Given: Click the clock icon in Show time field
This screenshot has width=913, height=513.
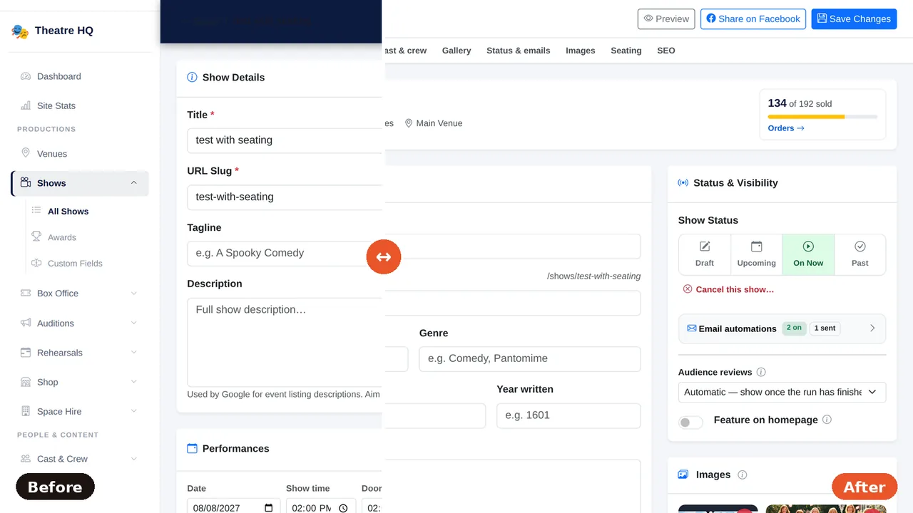Looking at the screenshot, I should point(343,508).
